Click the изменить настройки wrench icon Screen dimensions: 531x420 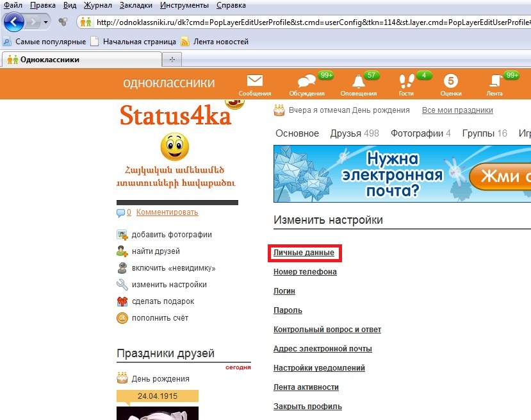click(122, 285)
